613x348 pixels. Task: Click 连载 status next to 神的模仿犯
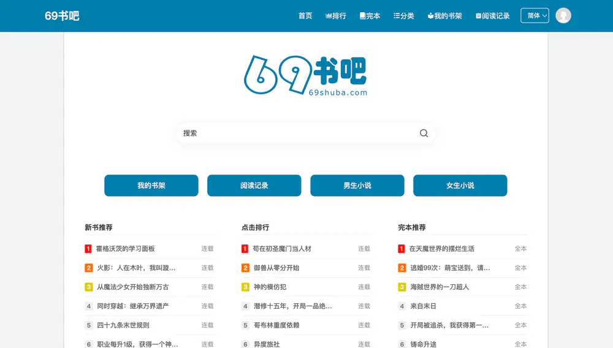pyautogui.click(x=364, y=287)
